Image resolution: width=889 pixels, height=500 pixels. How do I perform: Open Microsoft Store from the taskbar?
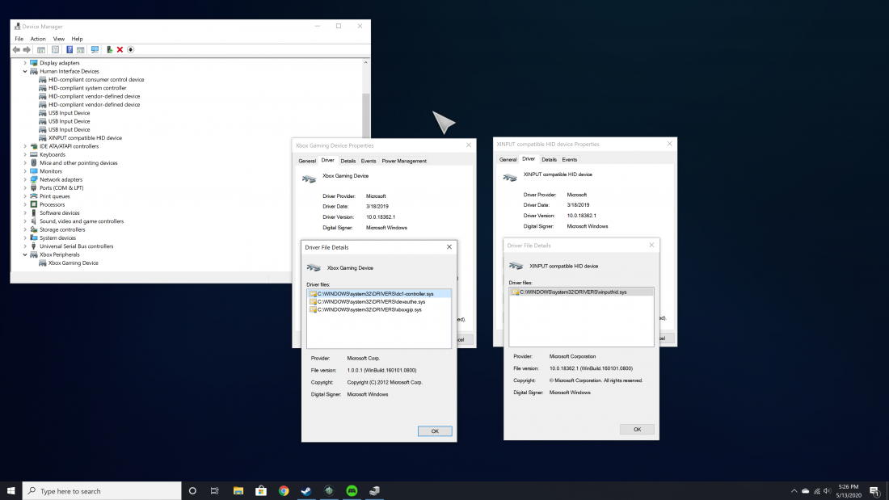point(261,491)
